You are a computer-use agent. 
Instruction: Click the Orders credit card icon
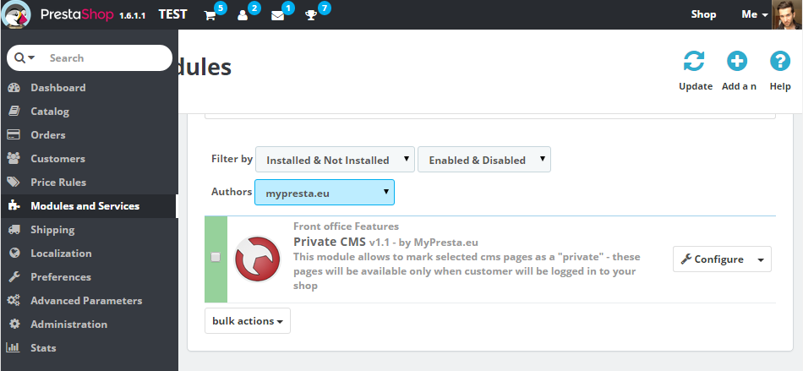click(14, 134)
